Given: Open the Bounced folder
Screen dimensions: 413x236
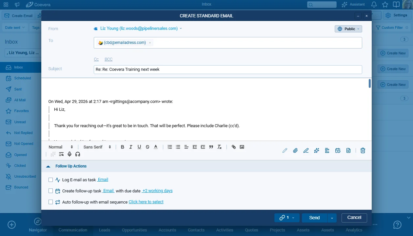Looking at the screenshot, I should click(21, 187).
